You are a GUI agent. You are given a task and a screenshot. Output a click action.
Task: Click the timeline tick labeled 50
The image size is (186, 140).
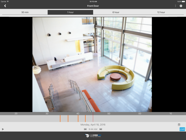coord(109,114)
